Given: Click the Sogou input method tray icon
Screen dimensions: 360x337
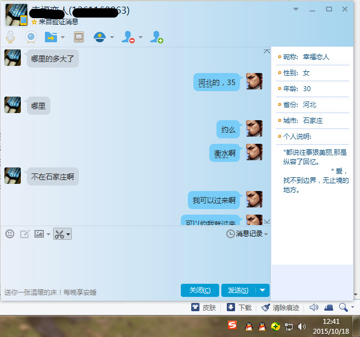Looking at the screenshot, I should point(232,325).
